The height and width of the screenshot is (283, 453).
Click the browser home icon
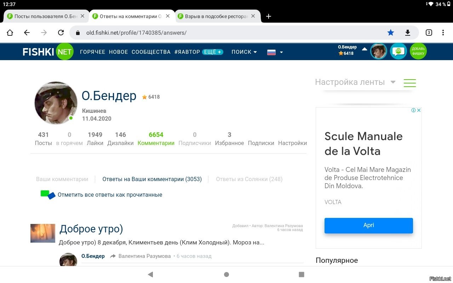tap(10, 33)
